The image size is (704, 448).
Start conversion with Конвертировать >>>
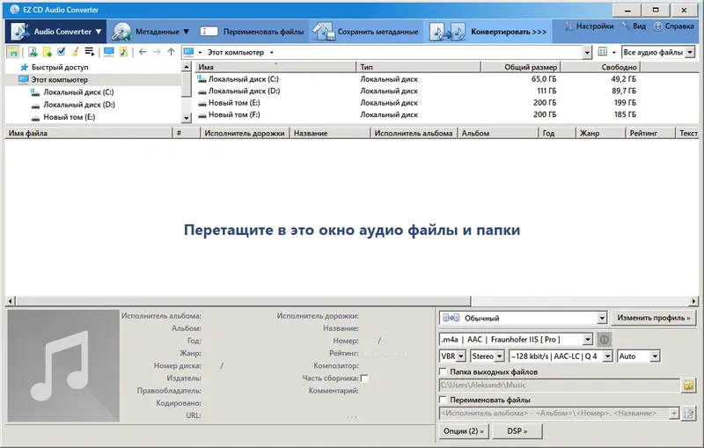tap(488, 32)
